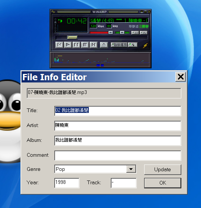Click the Update button
The height and width of the screenshot is (208, 201).
(x=162, y=170)
